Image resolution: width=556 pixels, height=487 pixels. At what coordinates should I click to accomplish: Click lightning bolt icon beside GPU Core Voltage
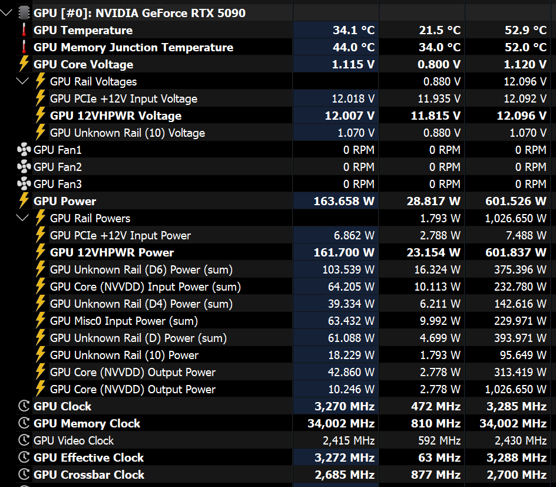tap(24, 64)
